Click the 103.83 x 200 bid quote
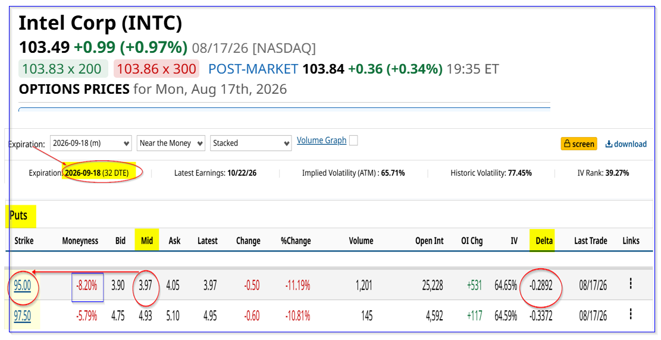This screenshot has height=340, width=661. tap(62, 68)
